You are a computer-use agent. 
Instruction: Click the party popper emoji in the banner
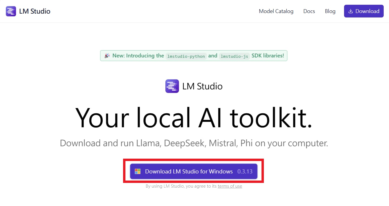point(107,56)
